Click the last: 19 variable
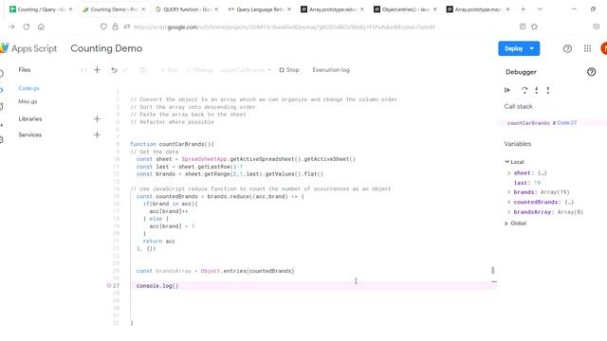 click(527, 183)
